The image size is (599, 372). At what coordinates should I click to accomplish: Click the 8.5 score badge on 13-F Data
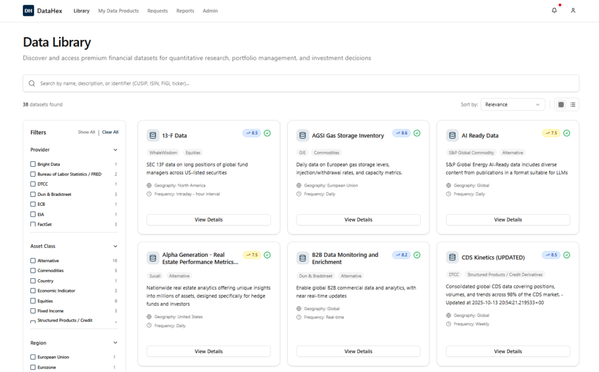pyautogui.click(x=252, y=133)
